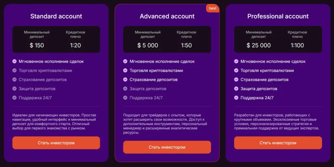Click the '$ 25 000' deposit amount

tap(259, 45)
